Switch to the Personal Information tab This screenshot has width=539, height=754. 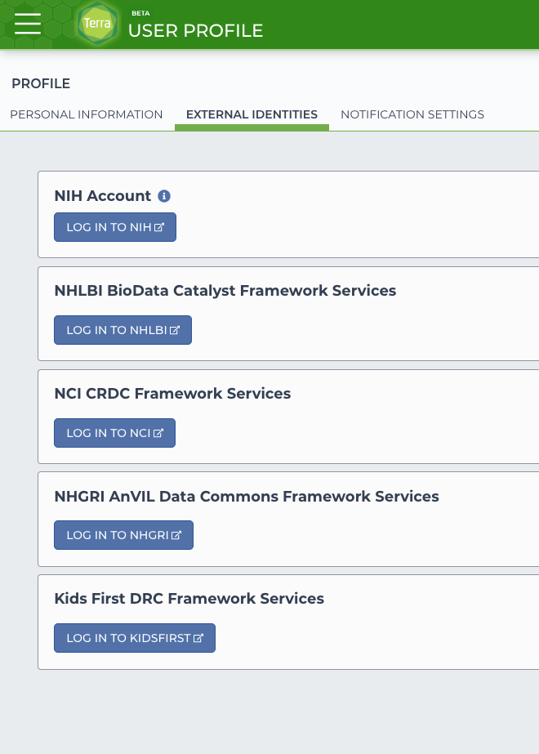(x=87, y=114)
